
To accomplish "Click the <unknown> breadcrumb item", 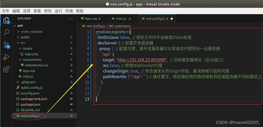I will coord(122,26).
